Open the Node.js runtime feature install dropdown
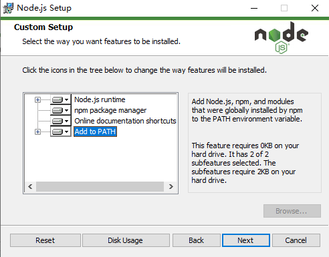Image resolution: width=329 pixels, height=257 pixels. [x=61, y=99]
